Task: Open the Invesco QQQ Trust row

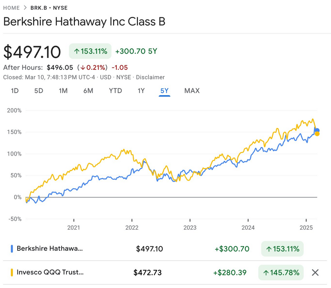Action: [50, 273]
